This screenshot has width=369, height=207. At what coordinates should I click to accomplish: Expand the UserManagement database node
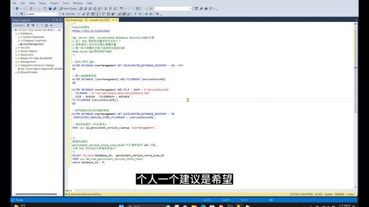pos(19,44)
